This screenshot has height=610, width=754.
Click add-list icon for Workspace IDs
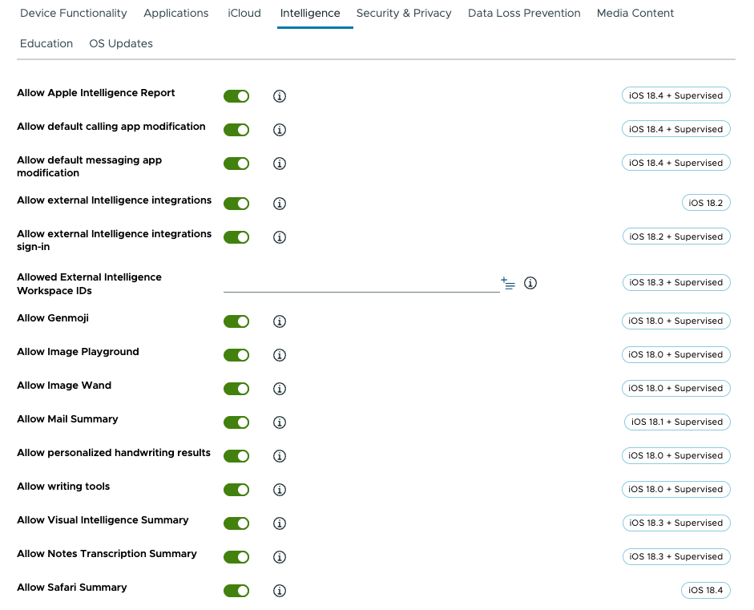pos(508,283)
